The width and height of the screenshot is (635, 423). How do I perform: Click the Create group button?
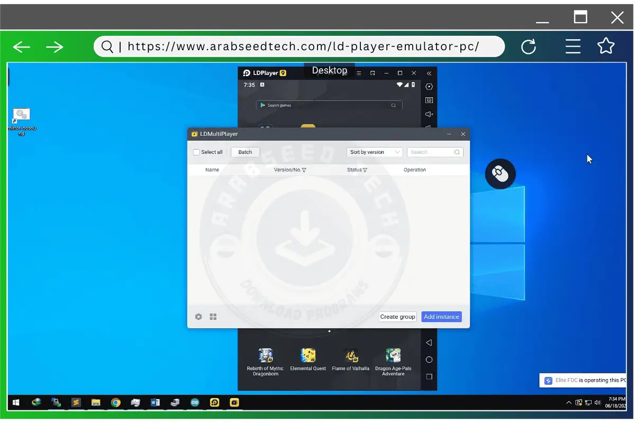397,317
